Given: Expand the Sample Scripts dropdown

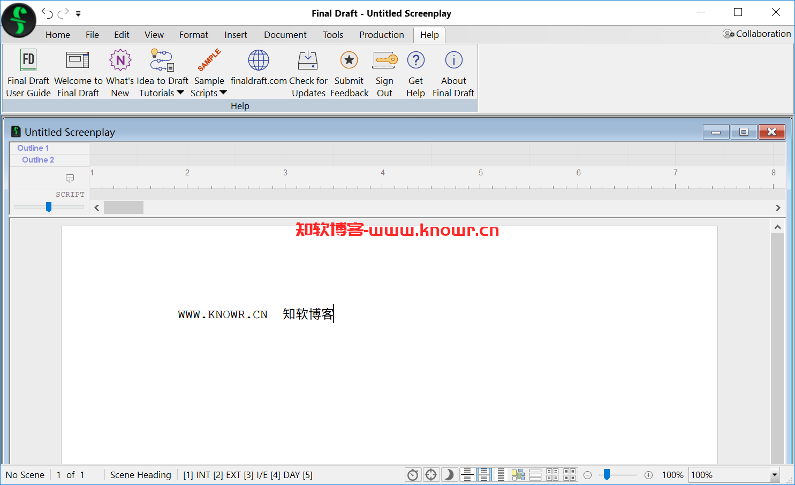Looking at the screenshot, I should pyautogui.click(x=209, y=73).
